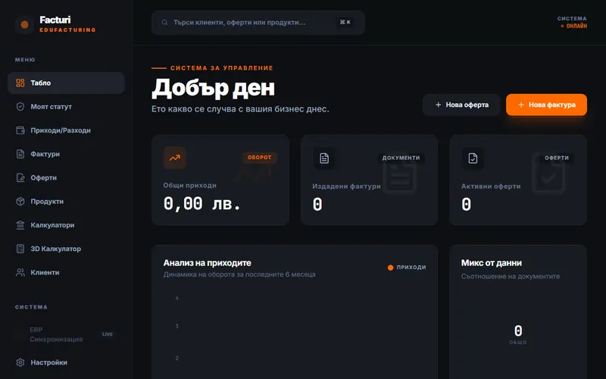Select ERP Синхронизация entry
Screen dimensions: 606x379
[66, 334]
